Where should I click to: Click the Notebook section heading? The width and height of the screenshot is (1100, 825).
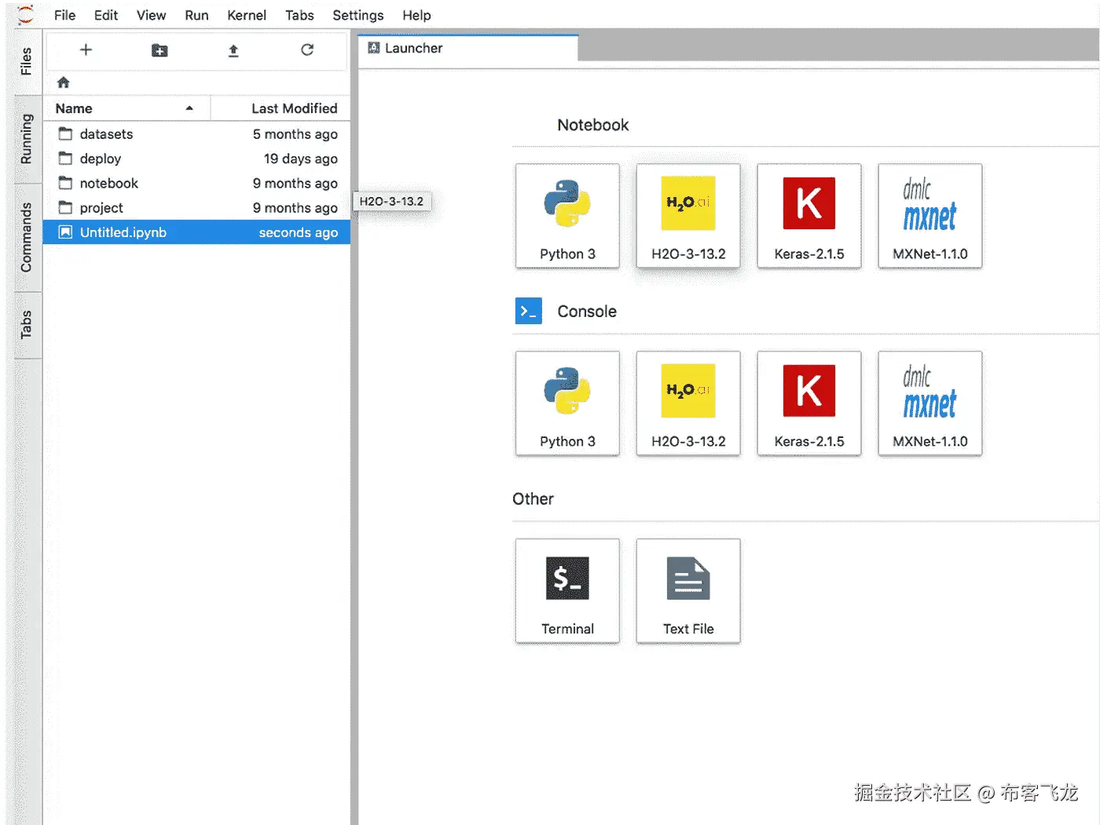[593, 125]
